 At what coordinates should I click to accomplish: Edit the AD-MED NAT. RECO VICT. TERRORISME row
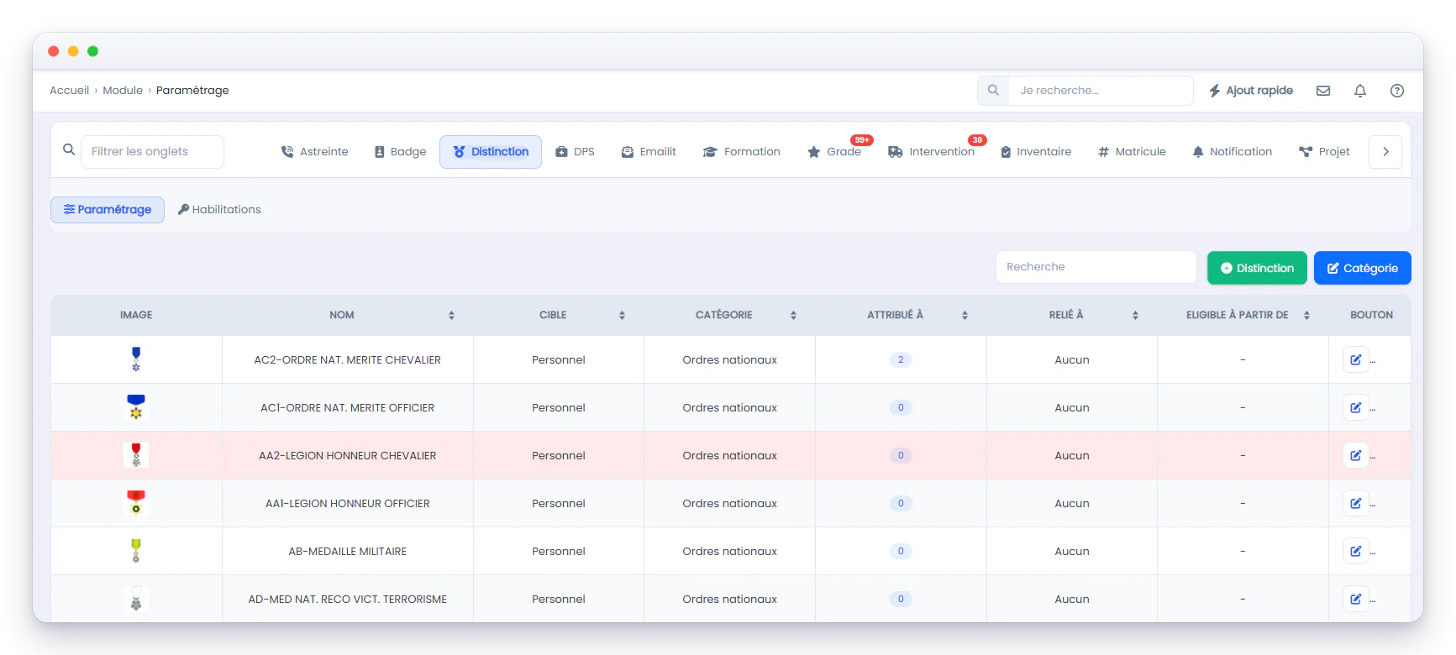[1356, 600]
